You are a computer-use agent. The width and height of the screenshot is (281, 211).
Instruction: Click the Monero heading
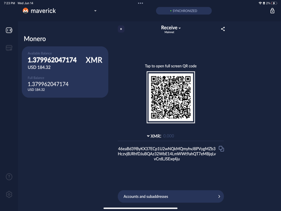click(35, 39)
